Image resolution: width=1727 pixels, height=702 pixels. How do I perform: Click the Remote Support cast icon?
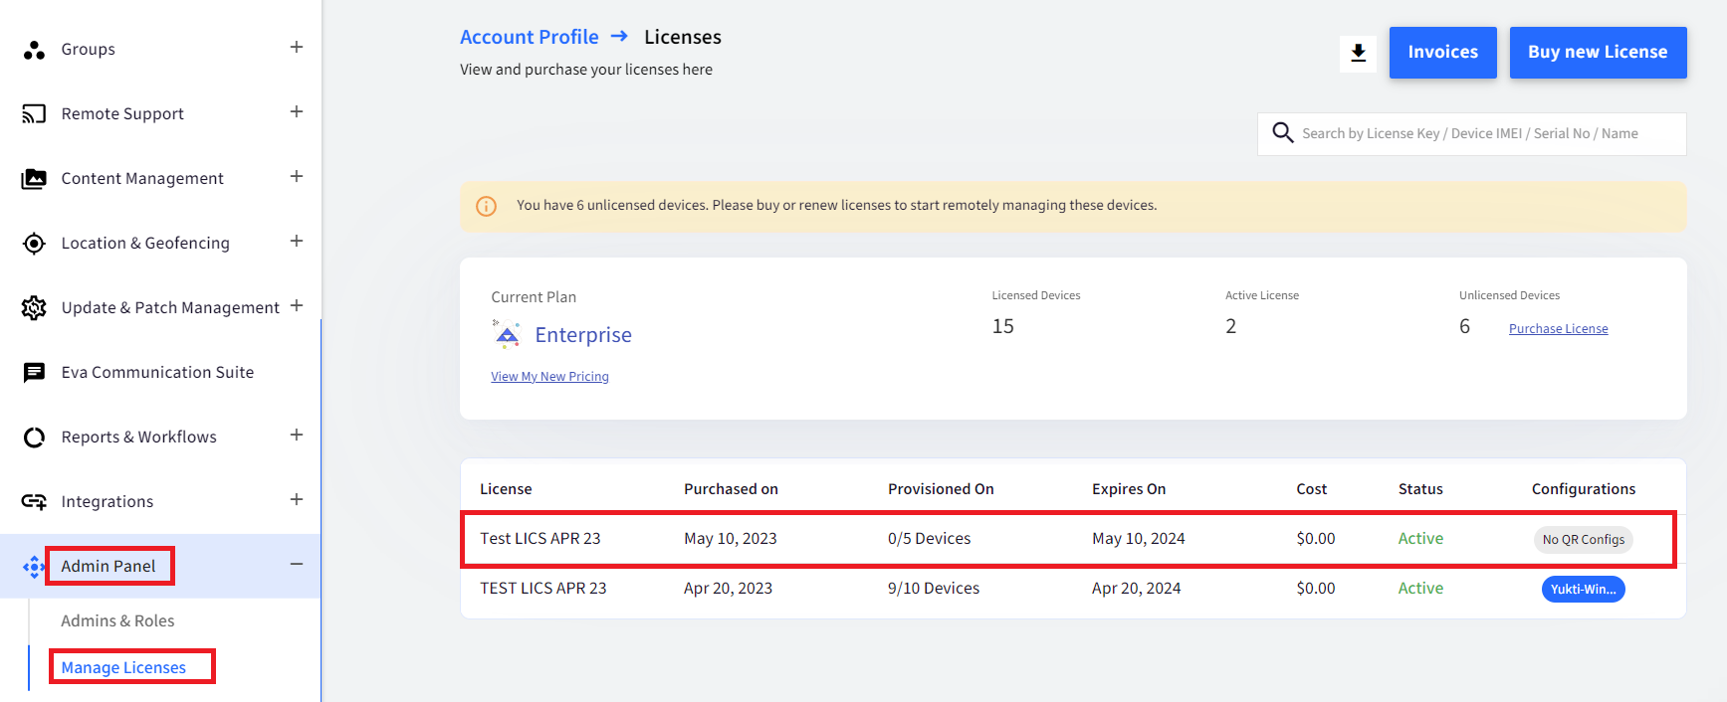pos(34,114)
